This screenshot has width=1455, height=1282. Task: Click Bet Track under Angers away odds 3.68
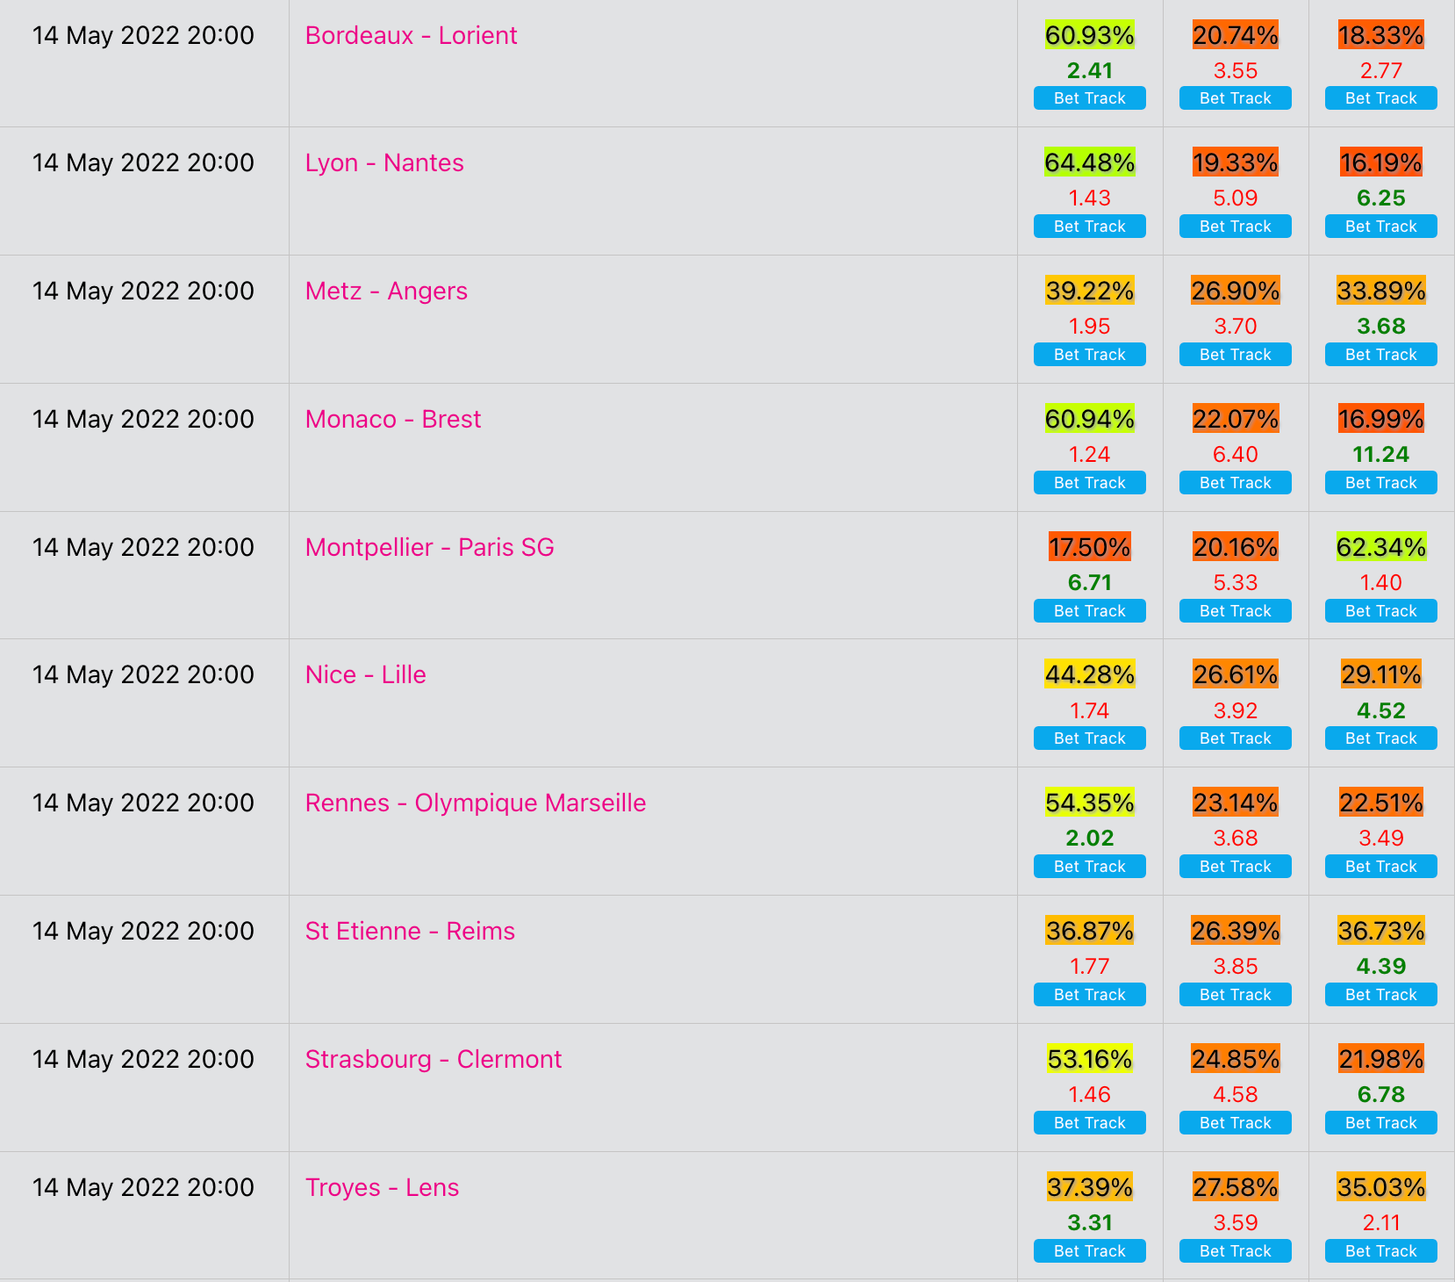click(1381, 355)
